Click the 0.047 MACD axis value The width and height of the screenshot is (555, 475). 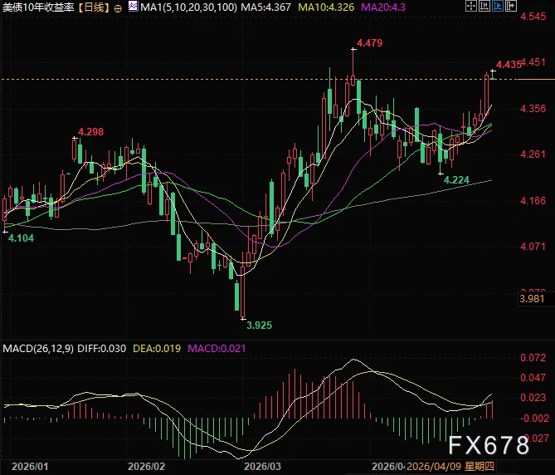[x=533, y=378]
